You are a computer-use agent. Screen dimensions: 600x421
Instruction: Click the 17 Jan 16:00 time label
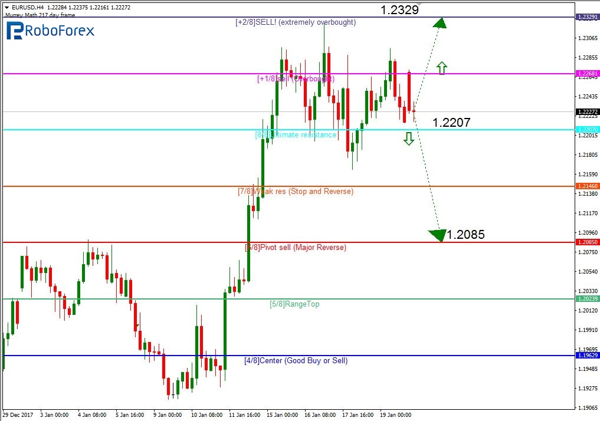pos(358,415)
